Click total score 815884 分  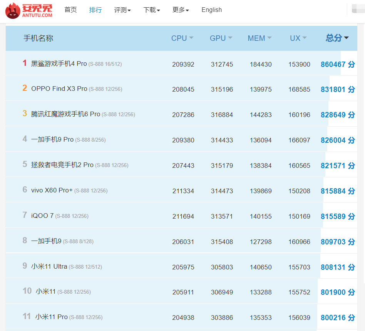338,191
